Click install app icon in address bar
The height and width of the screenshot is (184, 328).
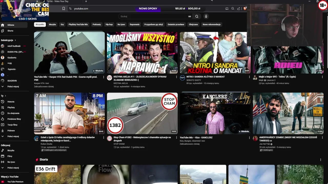(227, 8)
